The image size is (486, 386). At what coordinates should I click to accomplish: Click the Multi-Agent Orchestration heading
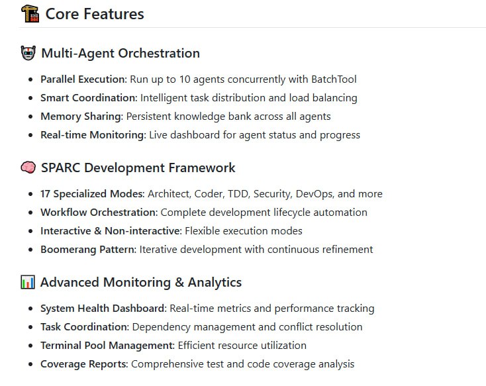[x=120, y=53]
